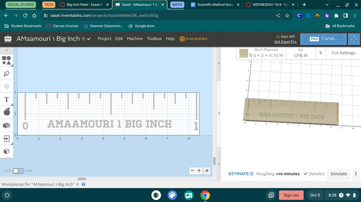Image resolution: width=361 pixels, height=202 pixels.
Task: Open the Machine menu
Action: 135,39
